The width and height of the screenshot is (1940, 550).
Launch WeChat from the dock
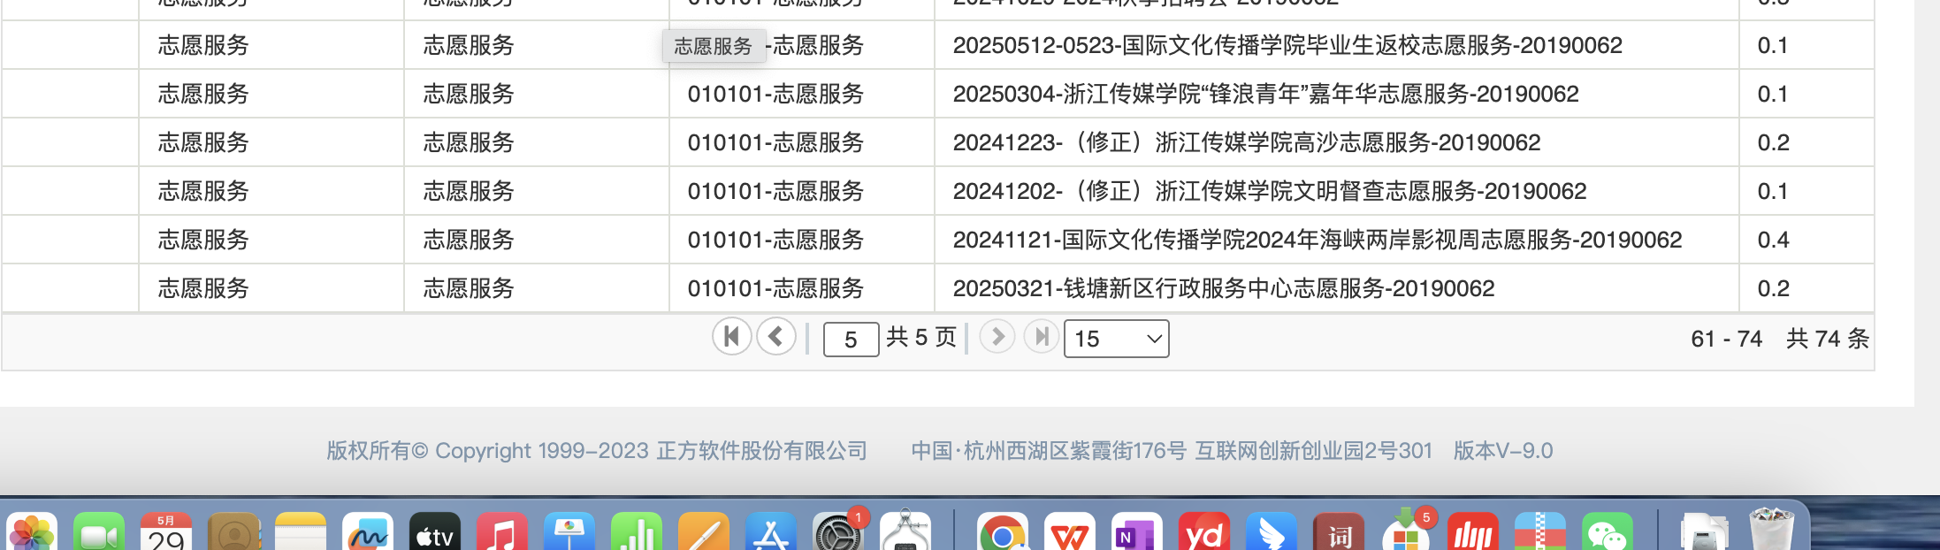click(1607, 533)
